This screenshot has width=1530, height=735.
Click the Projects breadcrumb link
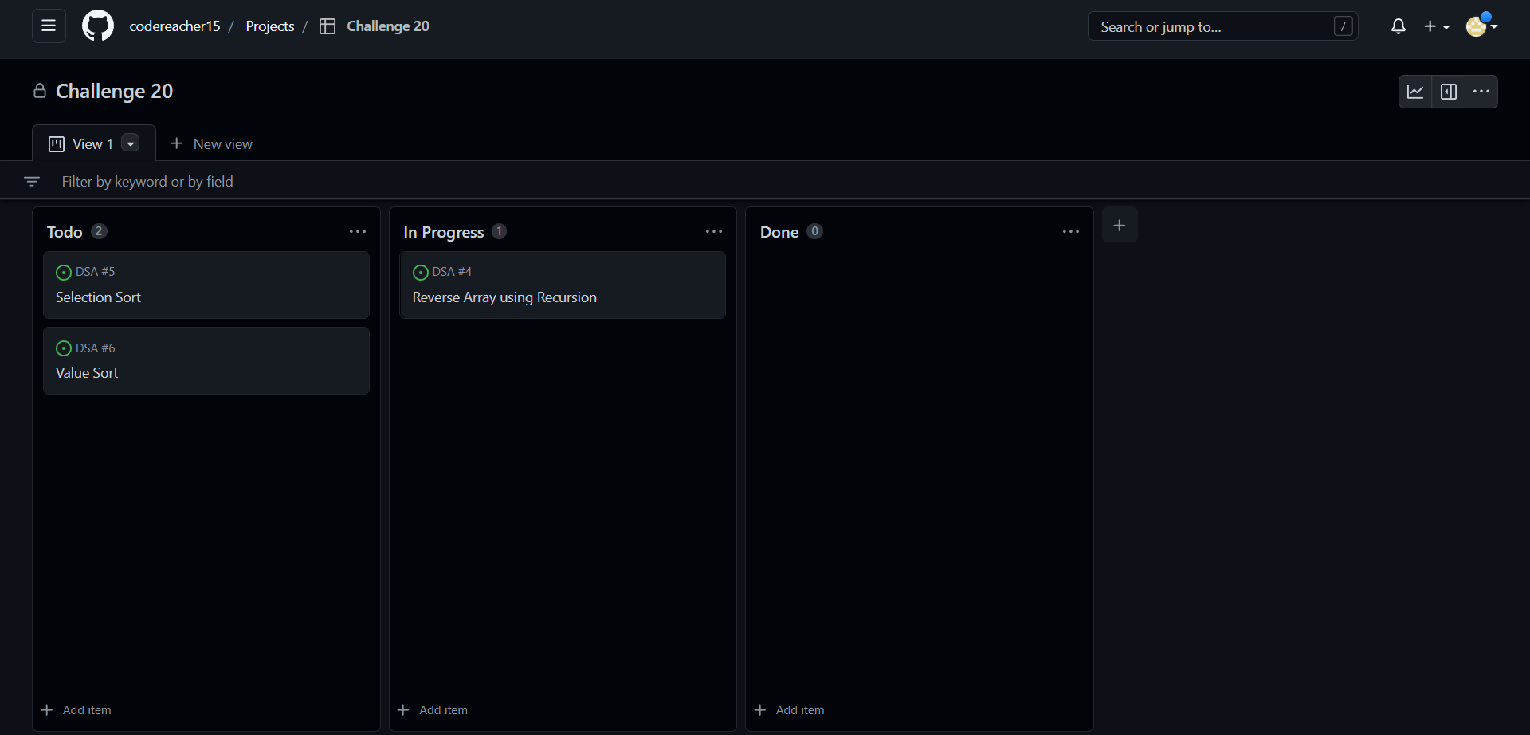(x=270, y=26)
